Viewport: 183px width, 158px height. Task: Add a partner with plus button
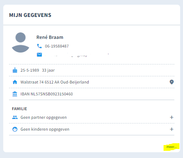(x=171, y=117)
